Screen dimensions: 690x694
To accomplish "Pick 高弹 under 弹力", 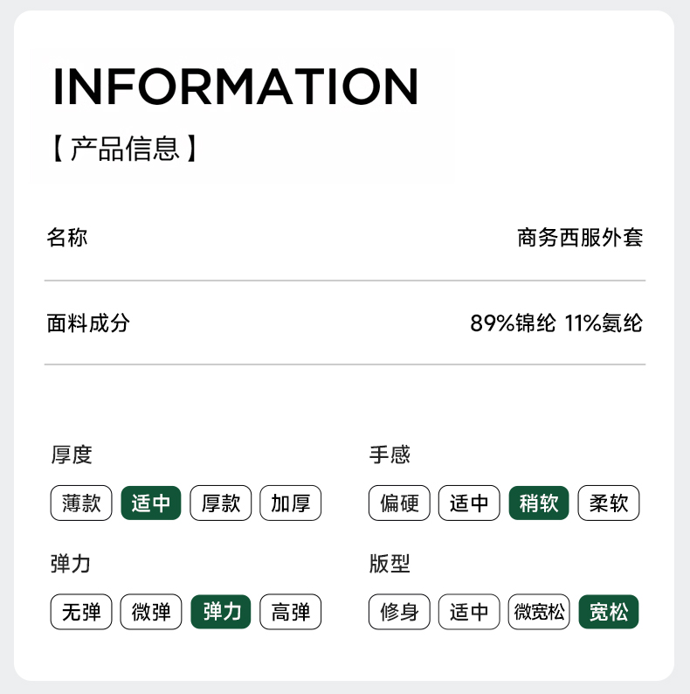I will click(x=291, y=612).
